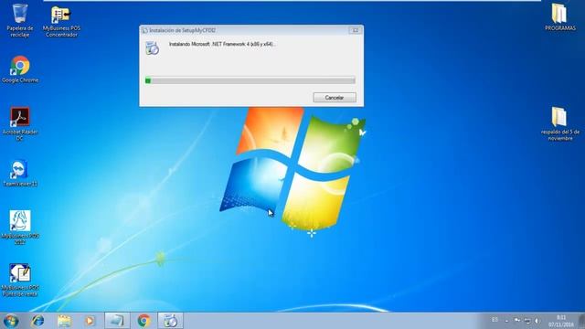
Task: Show hidden tray icons arrow
Action: pyautogui.click(x=506, y=321)
